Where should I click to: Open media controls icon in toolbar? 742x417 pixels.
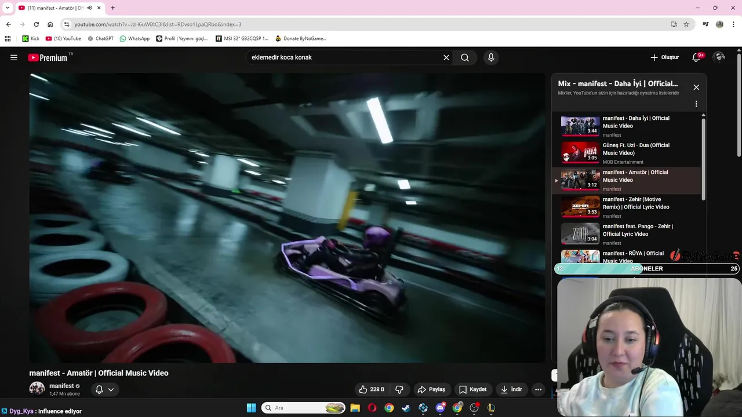tap(705, 24)
